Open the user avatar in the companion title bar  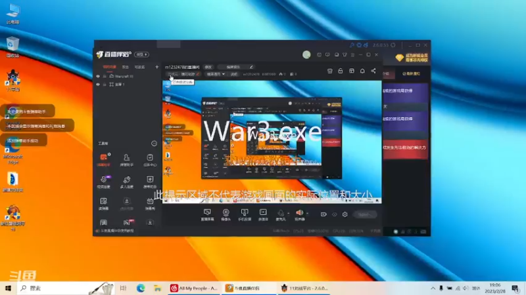(x=306, y=54)
